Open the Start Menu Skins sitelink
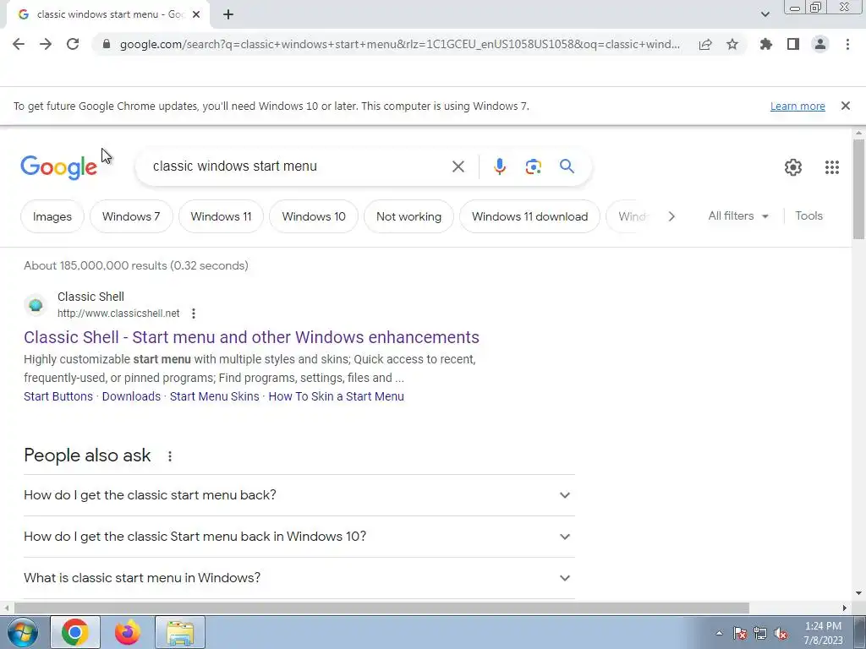 pyautogui.click(x=214, y=396)
